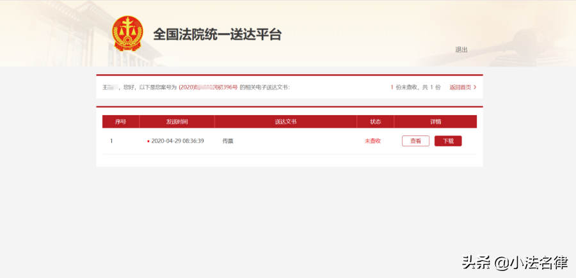Click the 序号 column header

(120, 122)
